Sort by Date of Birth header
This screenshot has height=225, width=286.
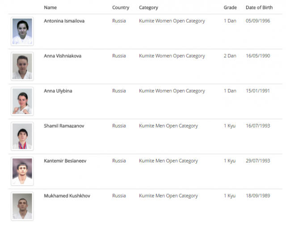260,8
